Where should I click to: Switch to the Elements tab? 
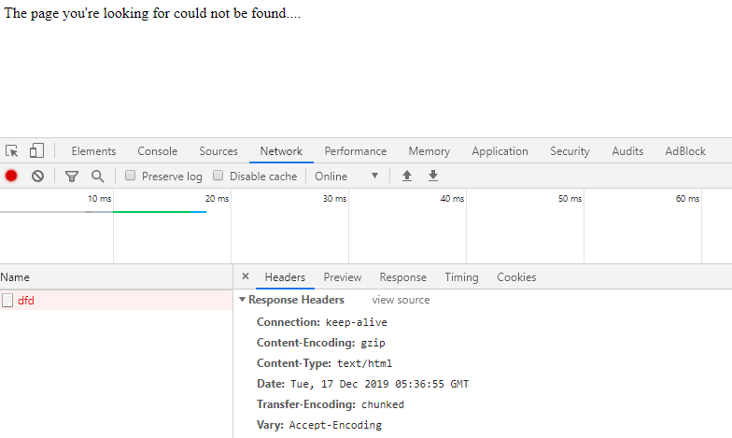click(93, 151)
